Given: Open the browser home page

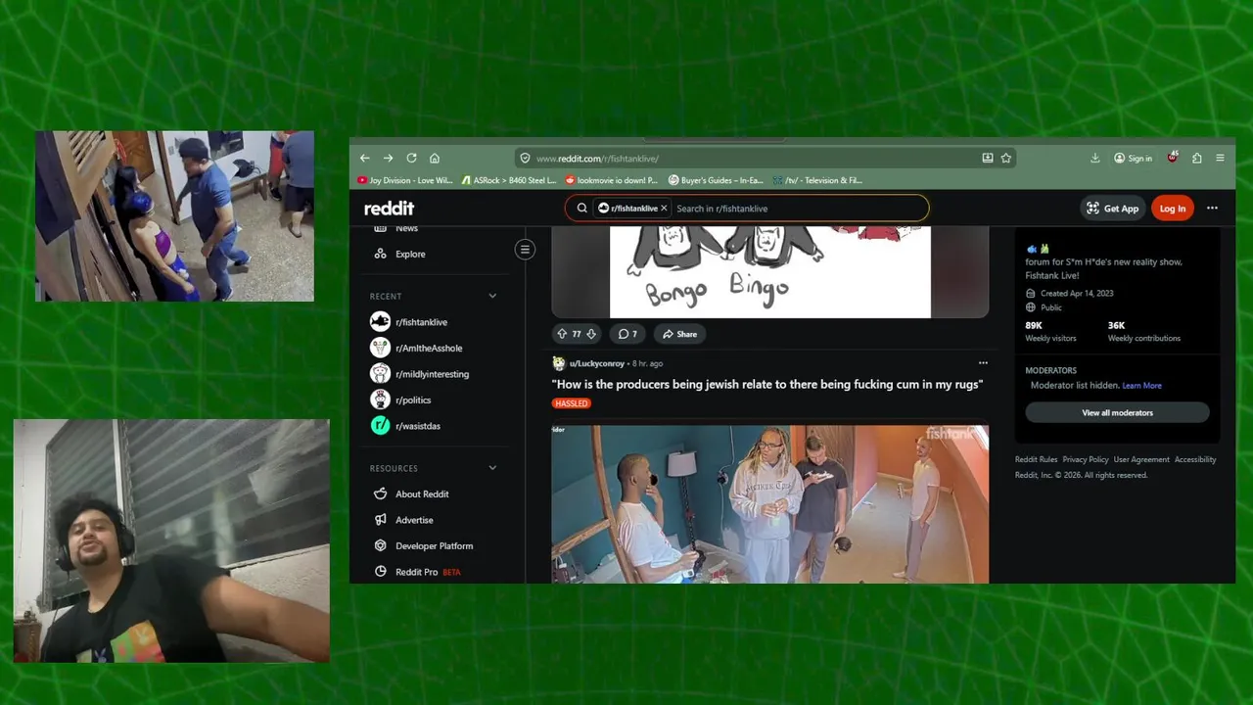Looking at the screenshot, I should click(x=435, y=158).
